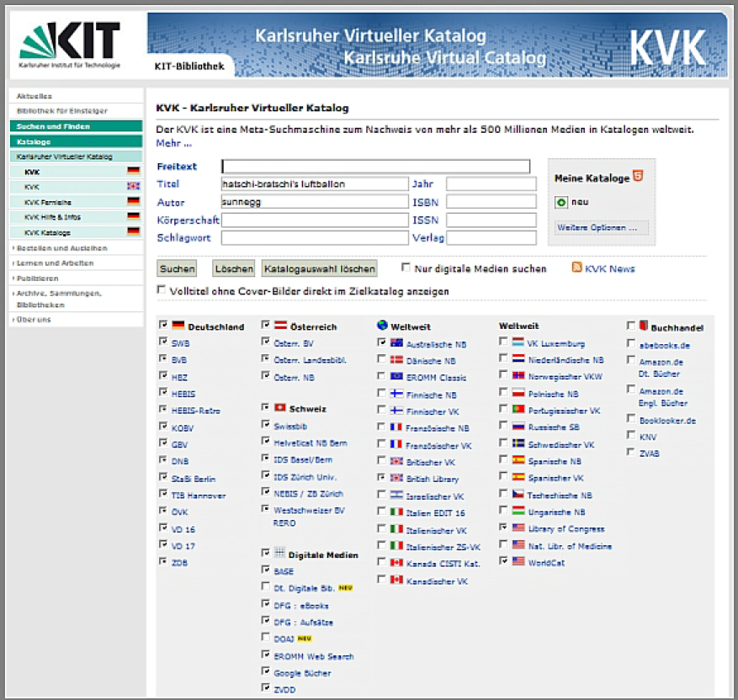Image resolution: width=738 pixels, height=700 pixels.
Task: Click the UK flag beside KVK in sidebar
Action: coord(133,187)
